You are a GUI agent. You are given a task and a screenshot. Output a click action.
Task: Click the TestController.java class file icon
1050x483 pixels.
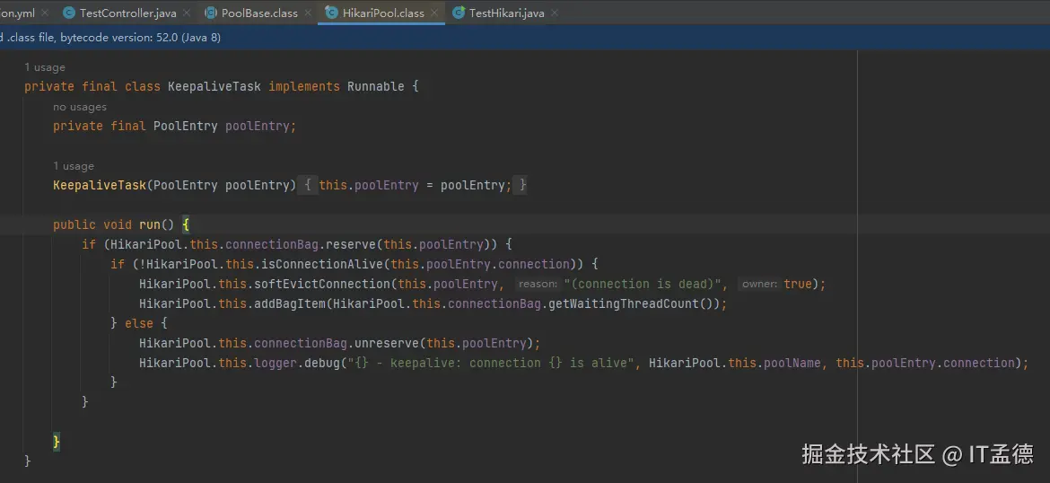tap(68, 13)
